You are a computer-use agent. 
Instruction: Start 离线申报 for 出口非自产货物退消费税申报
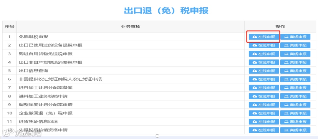coord(295,62)
